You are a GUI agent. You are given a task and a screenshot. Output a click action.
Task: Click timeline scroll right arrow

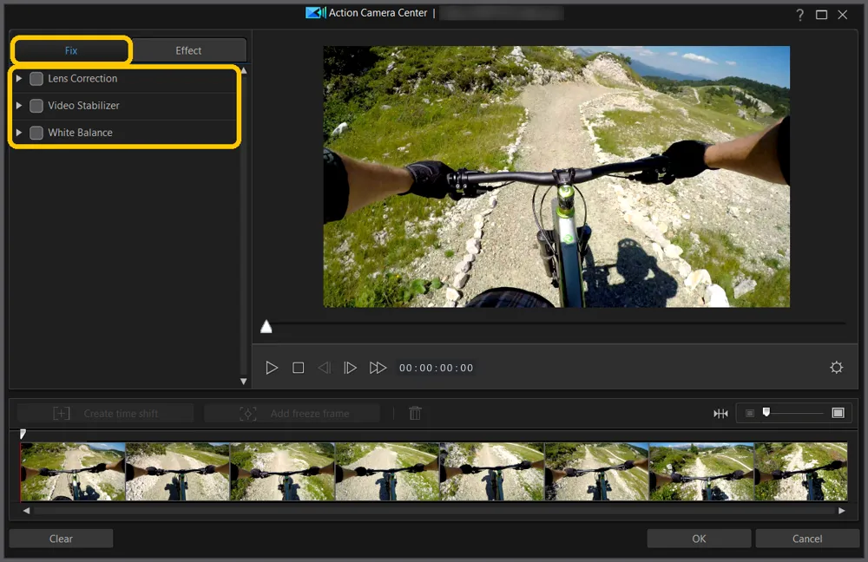841,511
